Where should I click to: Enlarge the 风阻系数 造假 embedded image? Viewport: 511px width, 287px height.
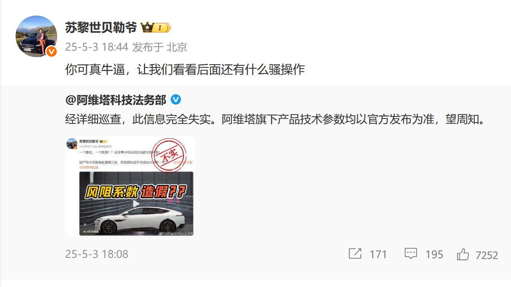click(x=130, y=186)
